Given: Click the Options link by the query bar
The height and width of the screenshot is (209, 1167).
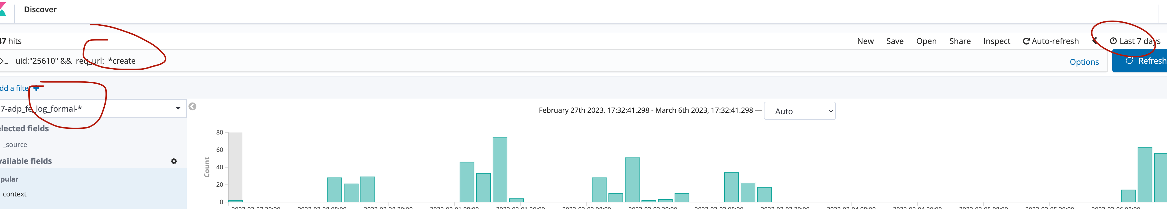Looking at the screenshot, I should 1084,62.
